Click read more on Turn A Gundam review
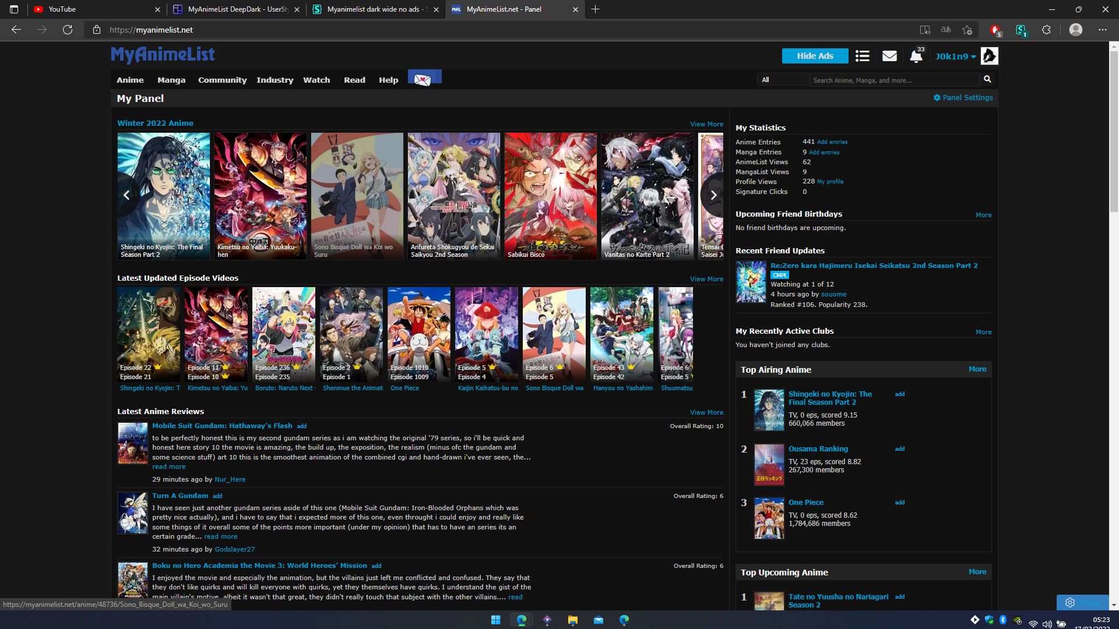Image resolution: width=1119 pixels, height=629 pixels. pyautogui.click(x=220, y=536)
